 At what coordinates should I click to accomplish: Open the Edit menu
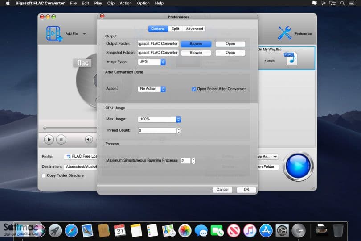(x=85, y=3)
